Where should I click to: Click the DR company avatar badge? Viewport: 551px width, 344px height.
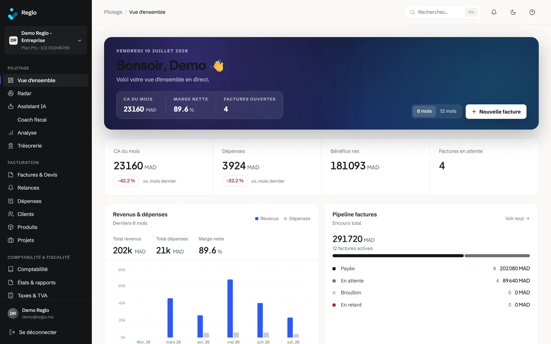click(x=13, y=40)
